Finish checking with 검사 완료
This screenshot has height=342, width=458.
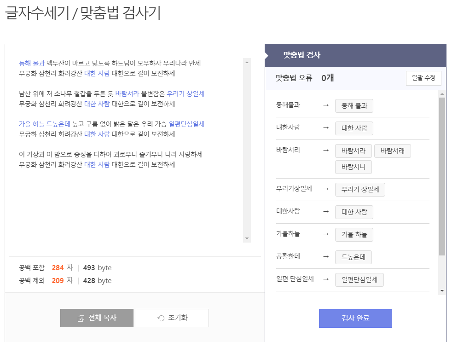click(355, 319)
